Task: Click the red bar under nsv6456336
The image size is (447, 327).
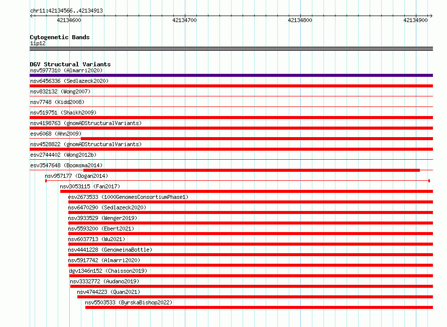Action: coord(231,86)
